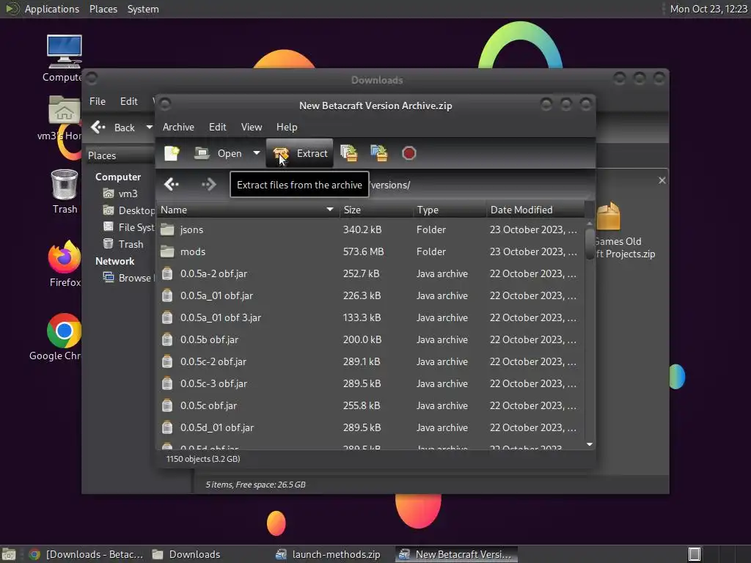Image resolution: width=751 pixels, height=563 pixels.
Task: Sort the list by Type column
Action: click(450, 210)
